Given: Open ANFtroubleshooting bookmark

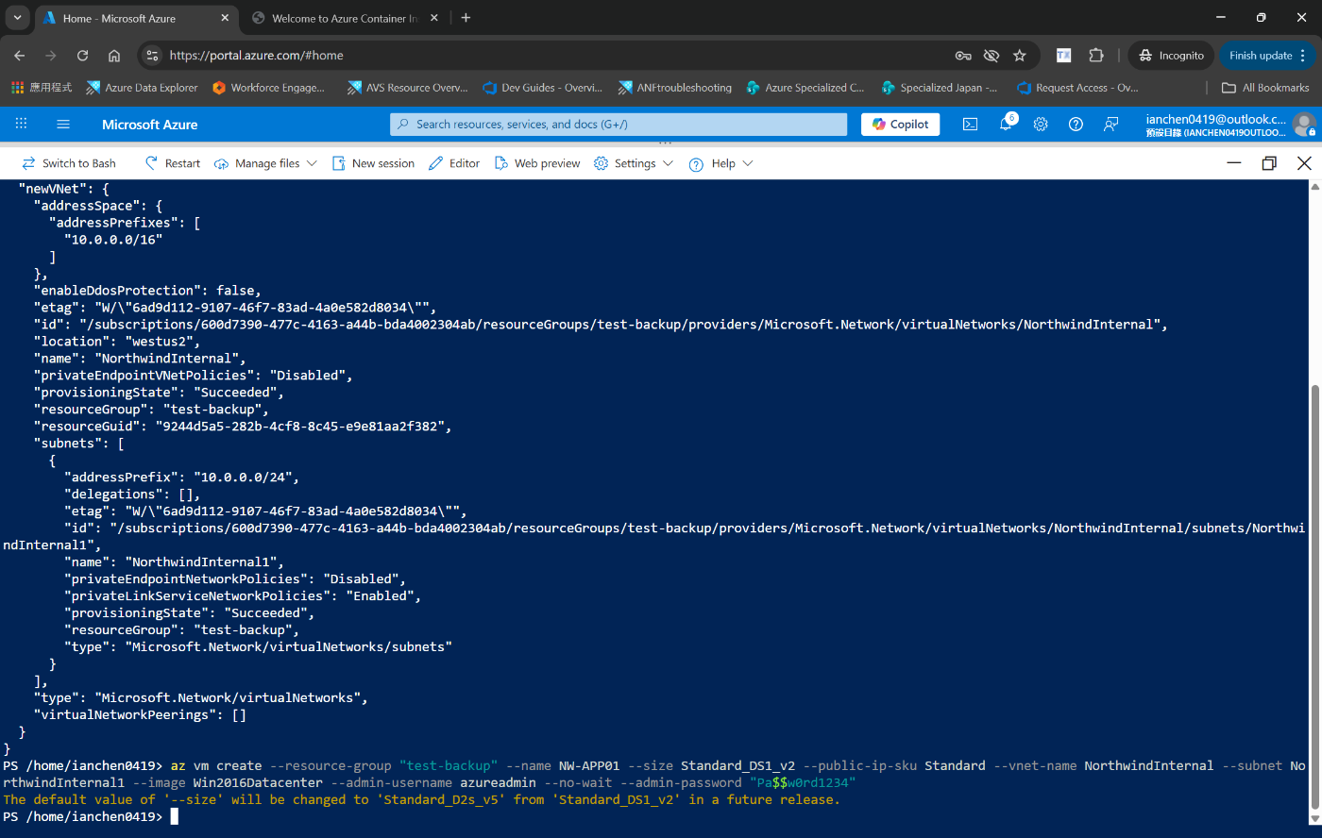Looking at the screenshot, I should pos(674,88).
